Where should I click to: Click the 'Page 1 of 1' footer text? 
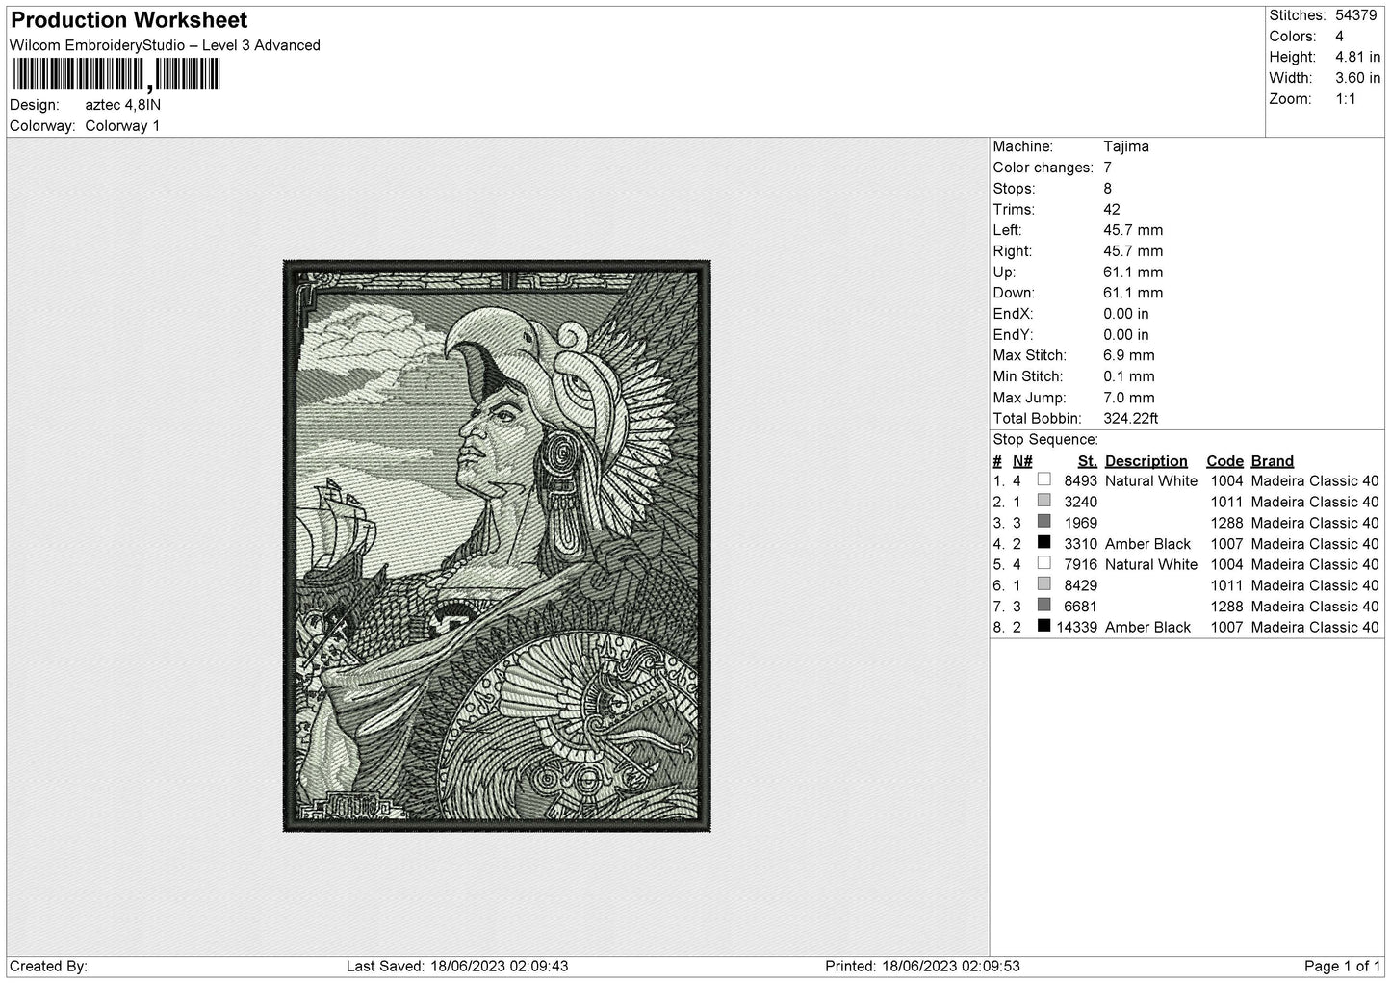tap(1343, 967)
